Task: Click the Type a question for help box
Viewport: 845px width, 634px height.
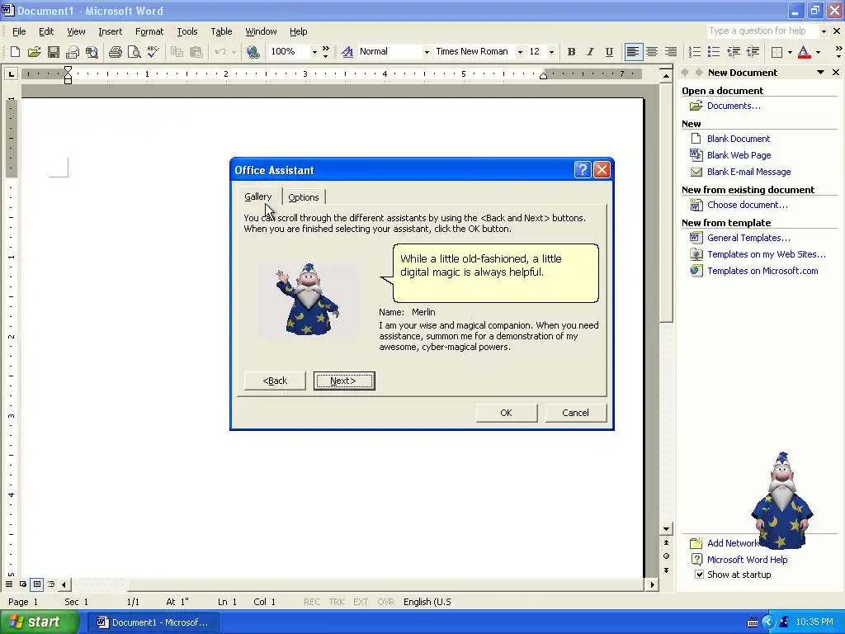Action: point(762,31)
